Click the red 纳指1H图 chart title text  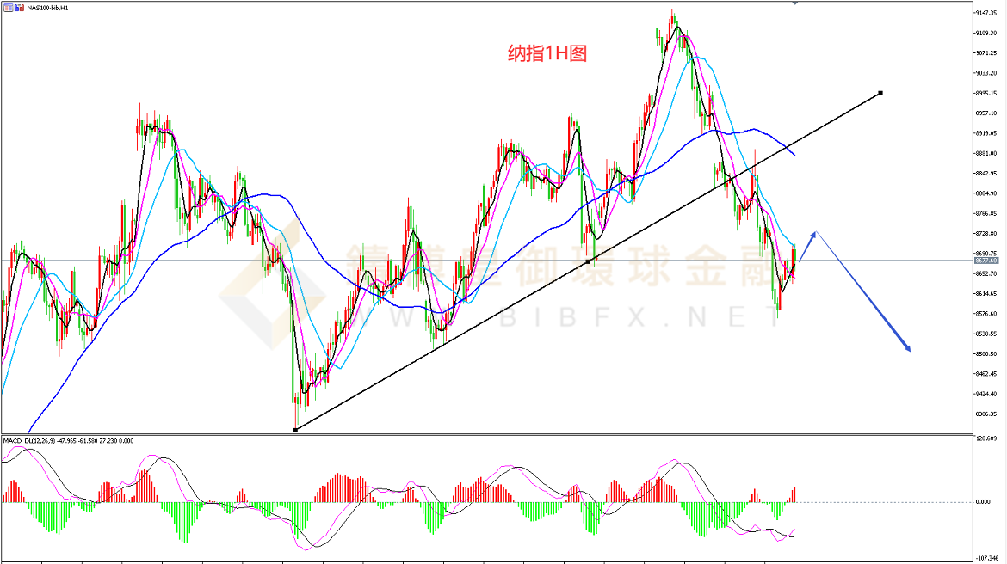(x=547, y=53)
